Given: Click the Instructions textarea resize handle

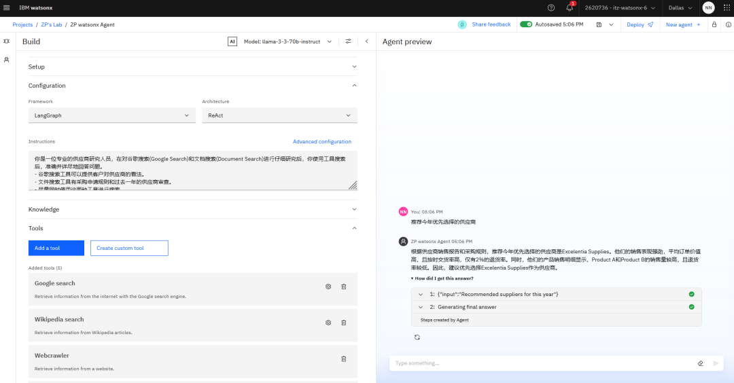Looking at the screenshot, I should point(353,185).
